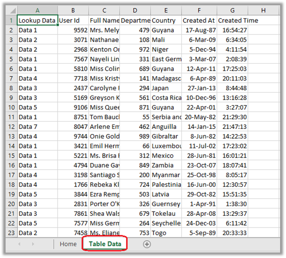The width and height of the screenshot is (286, 258).
Task: Click the User Id header cell
Action: [73, 20]
